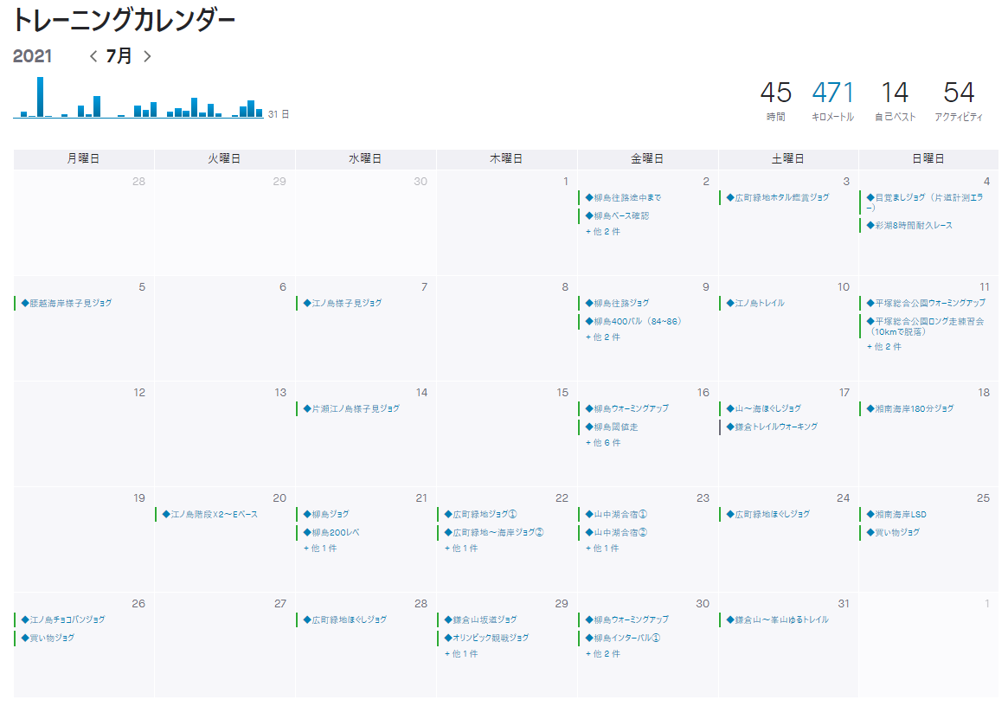Open activity 腰越海岸様子見ジョグ
The width and height of the screenshot is (1008, 706).
pyautogui.click(x=67, y=303)
